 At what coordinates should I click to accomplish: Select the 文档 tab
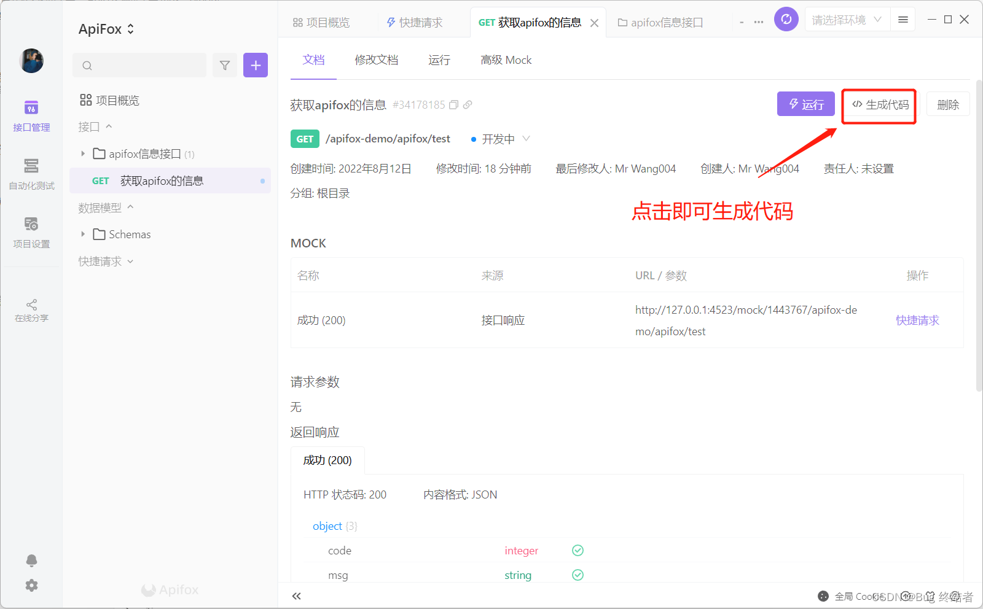[x=313, y=60]
